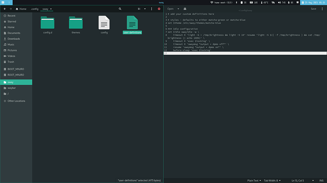This screenshot has width=327, height=183.
Task: Click the Bluetooth tray icon
Action: pos(236,2)
